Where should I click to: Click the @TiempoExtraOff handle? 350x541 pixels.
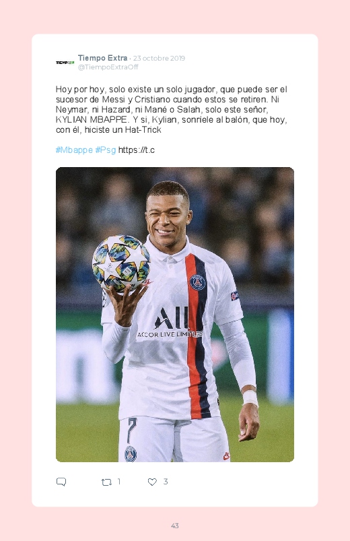(x=108, y=67)
